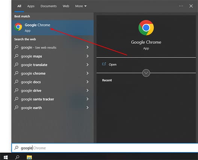Open the Windows Start menu button
Image resolution: width=198 pixels, height=160 pixels.
point(6,157)
